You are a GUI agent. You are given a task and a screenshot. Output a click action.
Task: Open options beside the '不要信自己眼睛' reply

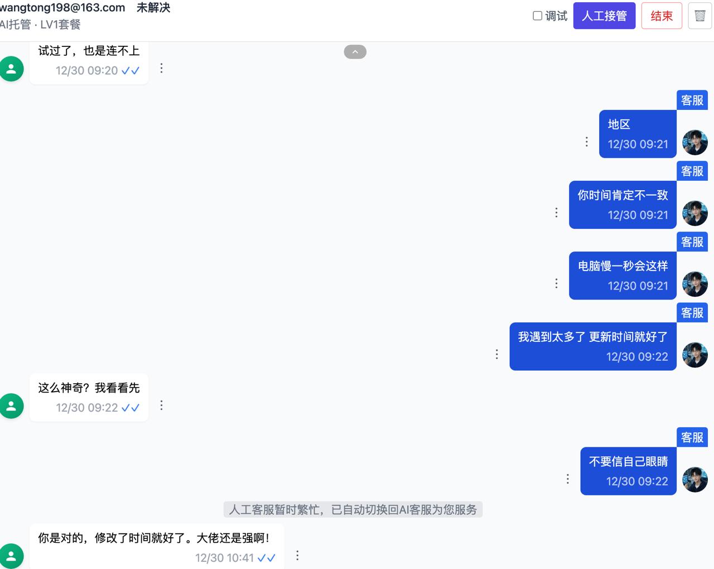(x=567, y=479)
